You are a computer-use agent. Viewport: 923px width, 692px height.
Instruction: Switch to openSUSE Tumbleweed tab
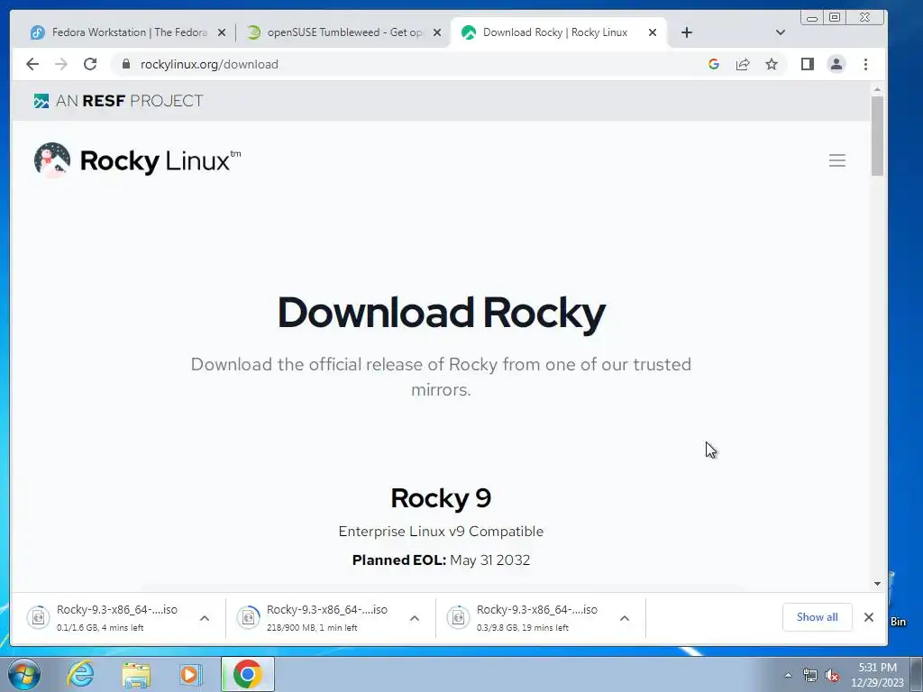(x=343, y=32)
